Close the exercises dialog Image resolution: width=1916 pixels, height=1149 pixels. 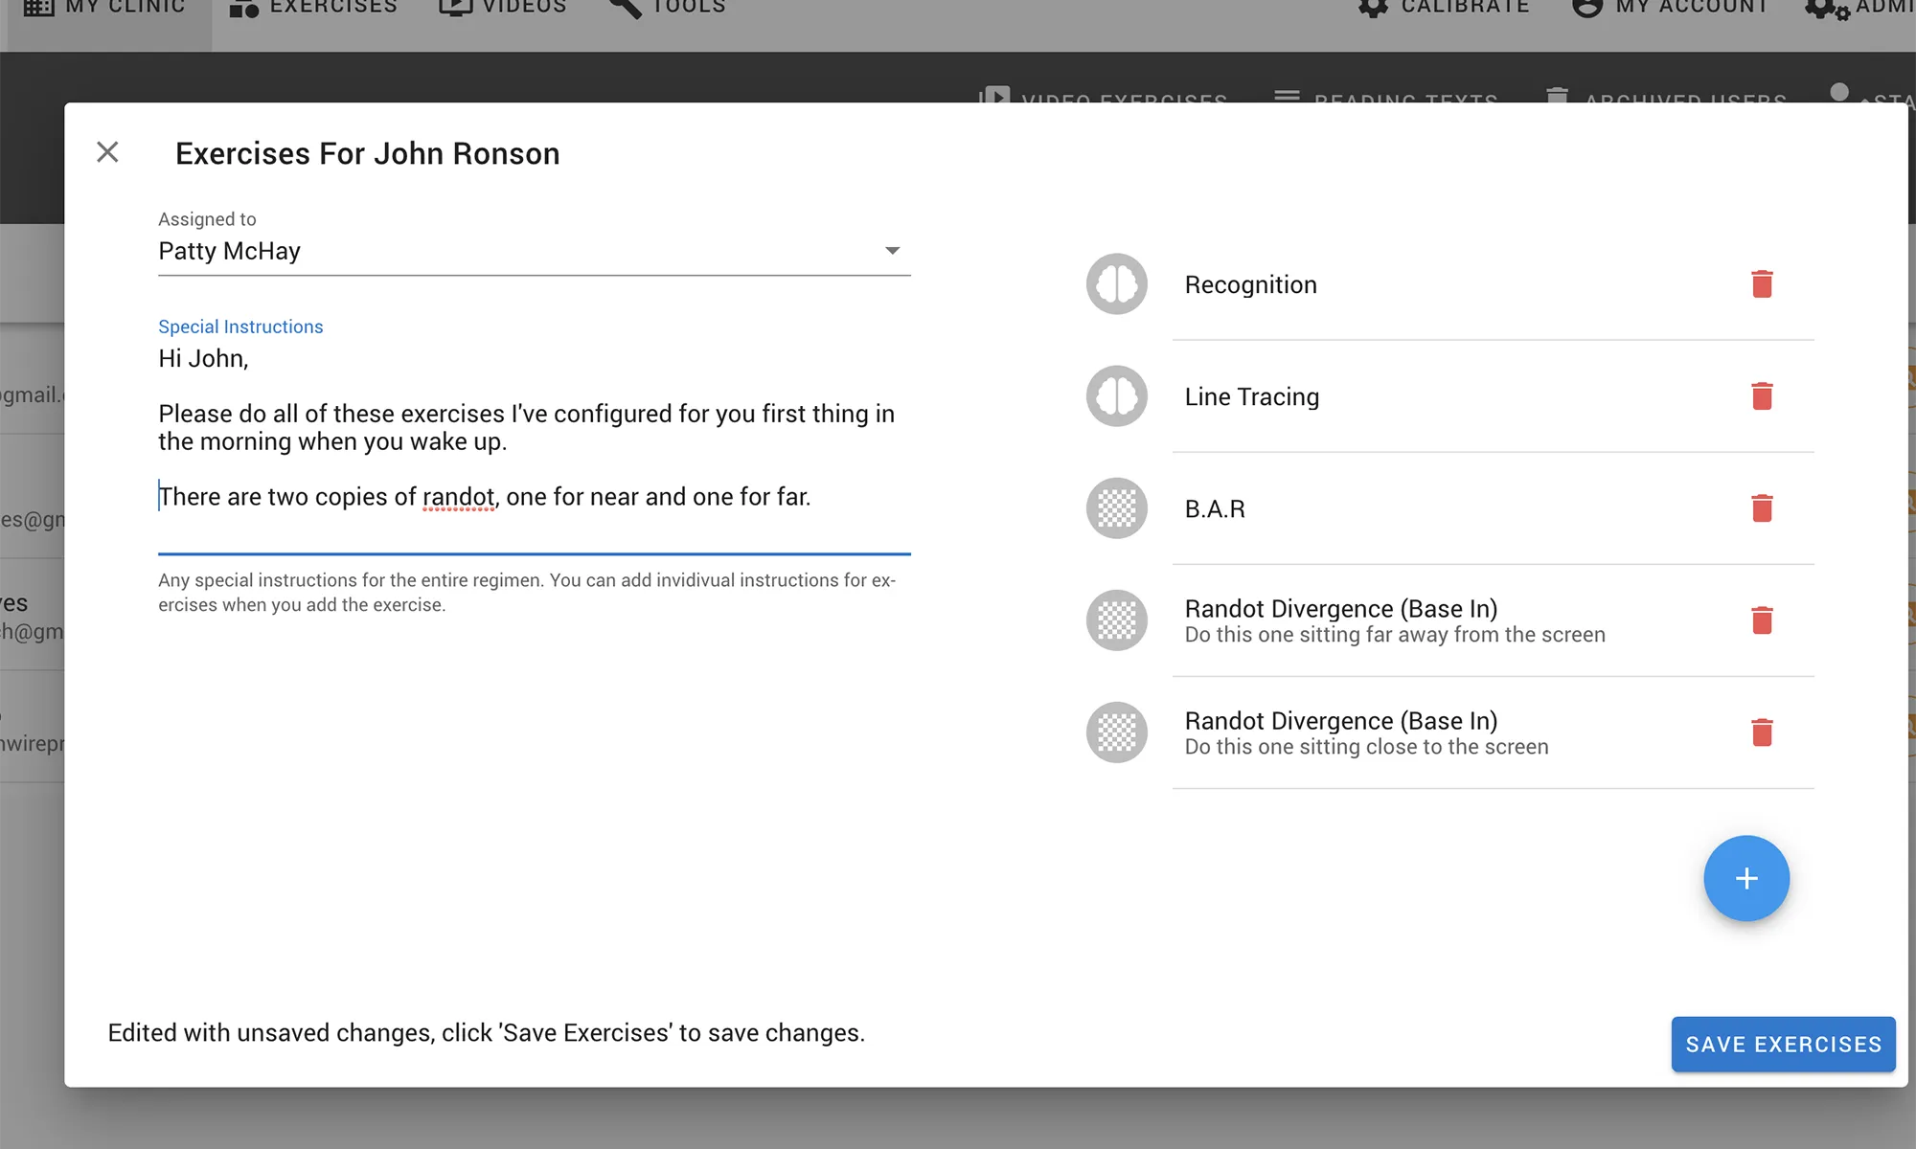coord(107,152)
